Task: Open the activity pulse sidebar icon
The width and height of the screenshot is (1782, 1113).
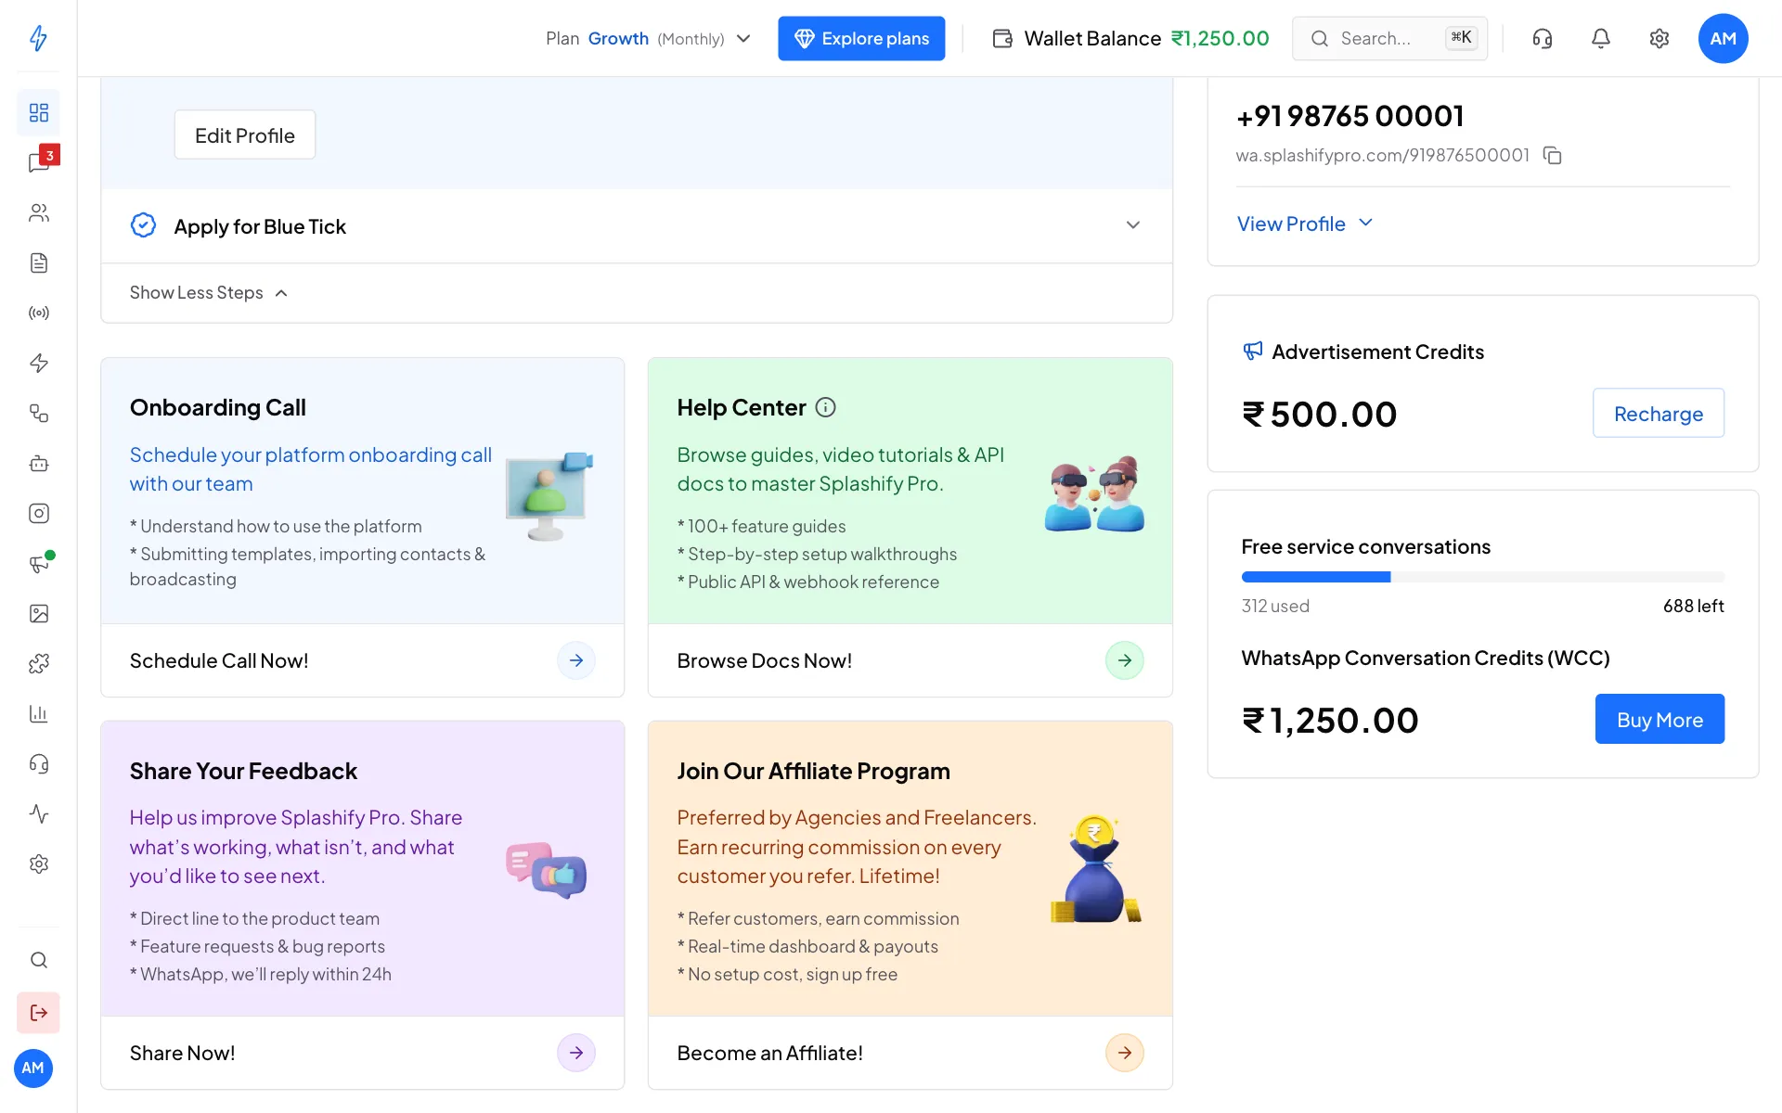Action: click(x=38, y=813)
